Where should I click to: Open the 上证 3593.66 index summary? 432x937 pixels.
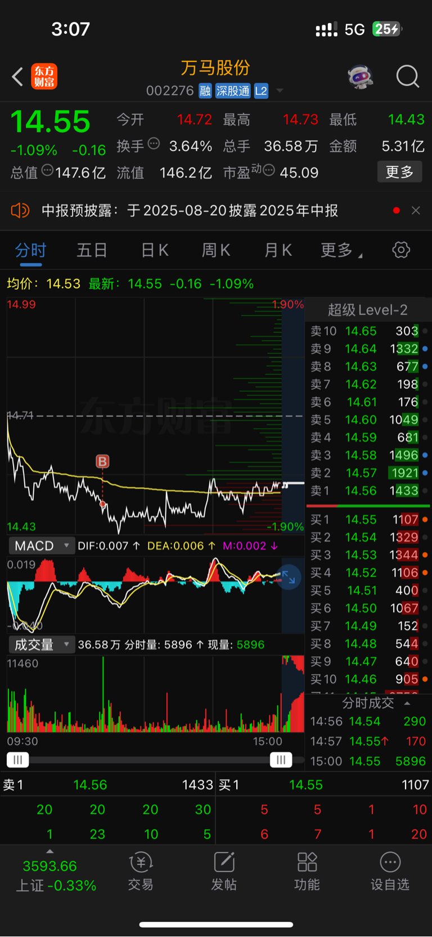click(x=56, y=876)
